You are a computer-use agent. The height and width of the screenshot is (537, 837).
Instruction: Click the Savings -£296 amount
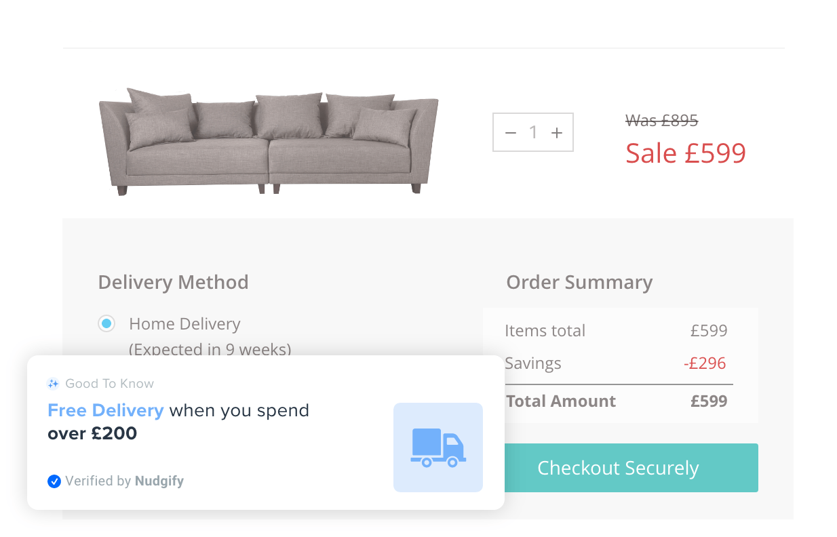coord(705,363)
